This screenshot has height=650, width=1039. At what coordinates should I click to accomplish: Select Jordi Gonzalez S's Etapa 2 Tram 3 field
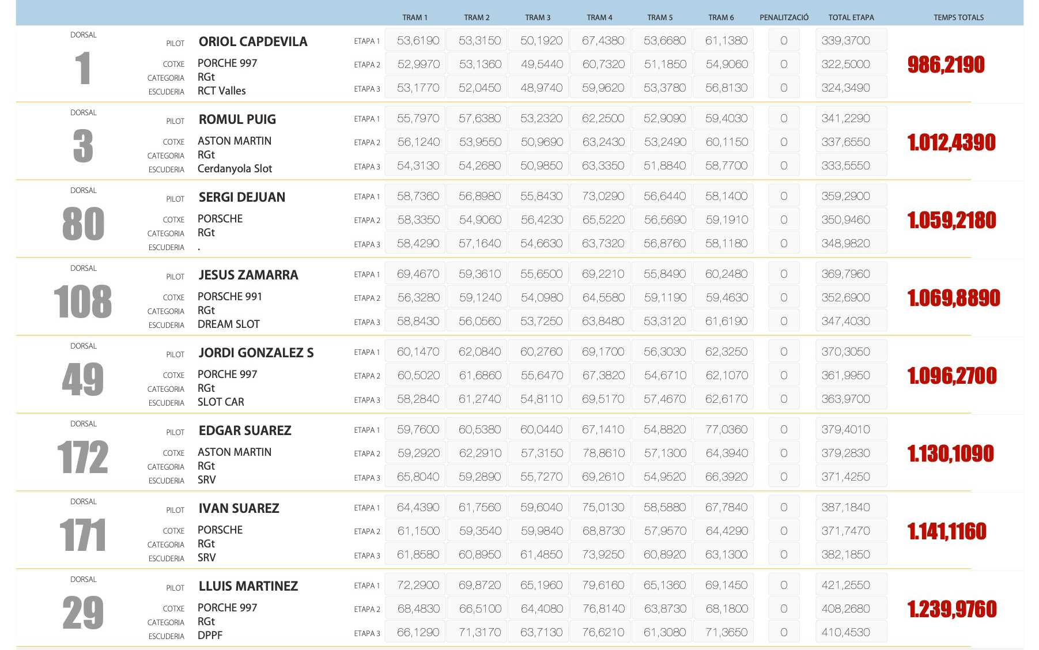tap(541, 376)
